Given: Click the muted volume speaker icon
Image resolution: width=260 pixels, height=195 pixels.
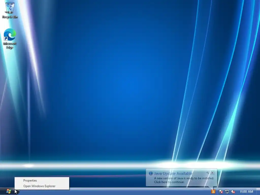Looking at the screenshot, I should click(233, 191).
